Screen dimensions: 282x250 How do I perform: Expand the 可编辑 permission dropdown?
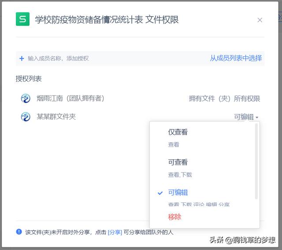point(246,117)
